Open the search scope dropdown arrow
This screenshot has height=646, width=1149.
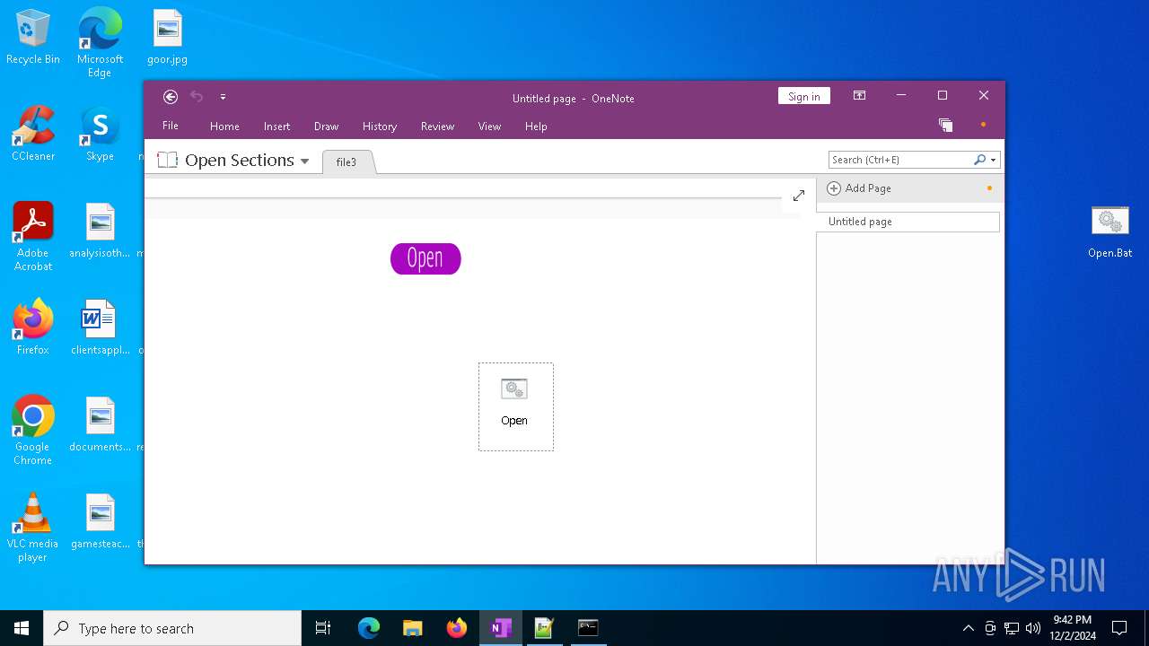[x=993, y=160]
